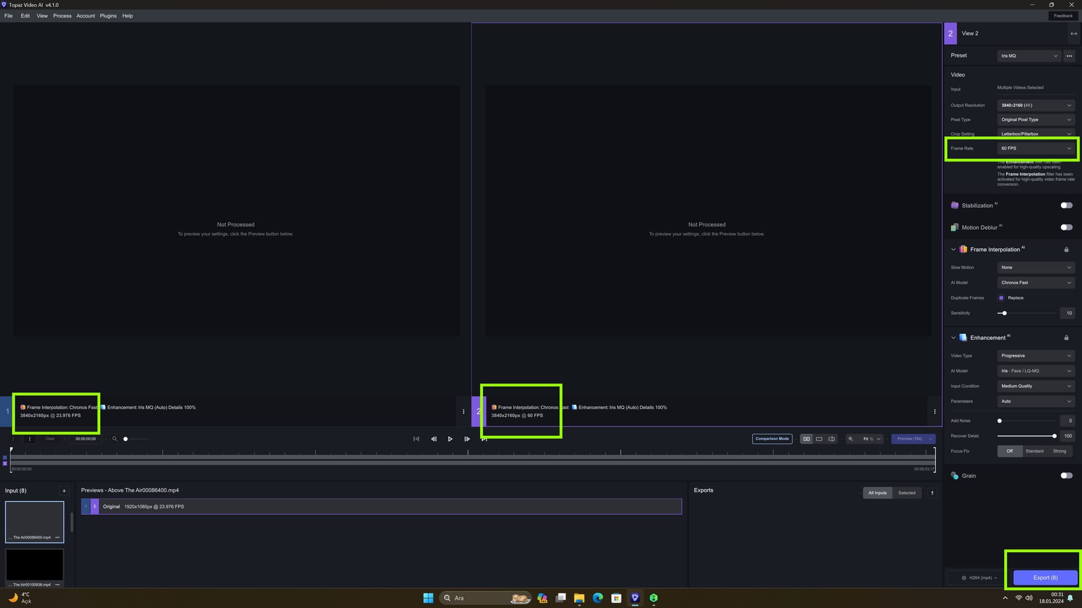
Task: Toggle Duplicate Frames Replace checkbox
Action: click(x=1001, y=298)
